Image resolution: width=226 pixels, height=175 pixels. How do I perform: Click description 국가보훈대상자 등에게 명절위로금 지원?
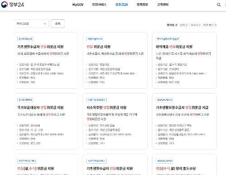41,115
